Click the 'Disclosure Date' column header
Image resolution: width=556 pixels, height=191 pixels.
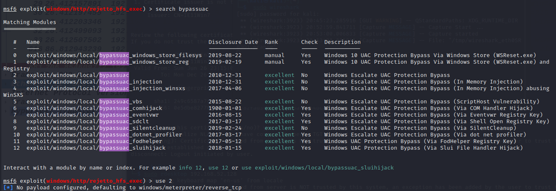pos(233,42)
